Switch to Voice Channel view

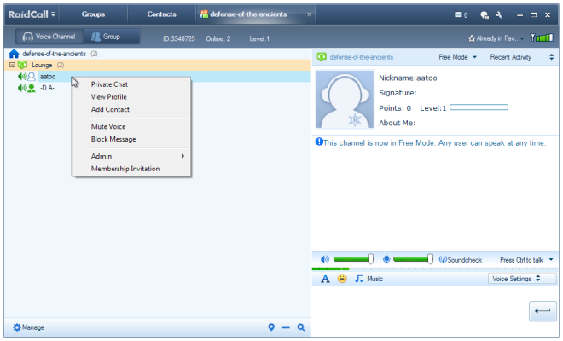click(49, 37)
